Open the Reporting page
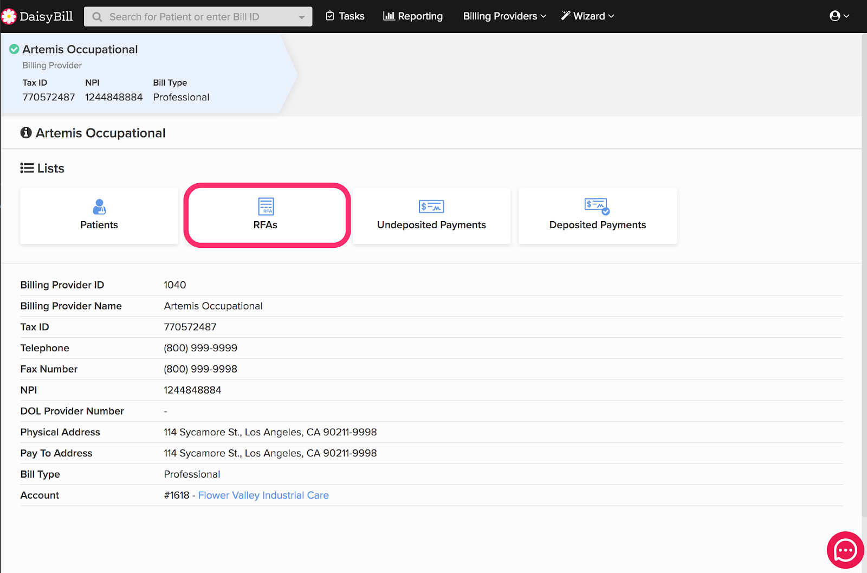 (x=413, y=16)
